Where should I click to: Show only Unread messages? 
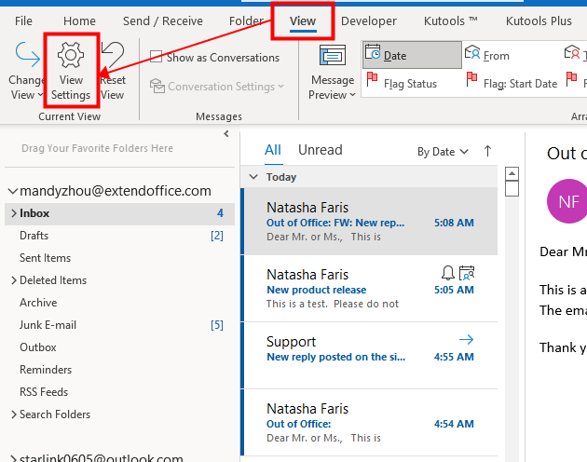click(x=320, y=150)
